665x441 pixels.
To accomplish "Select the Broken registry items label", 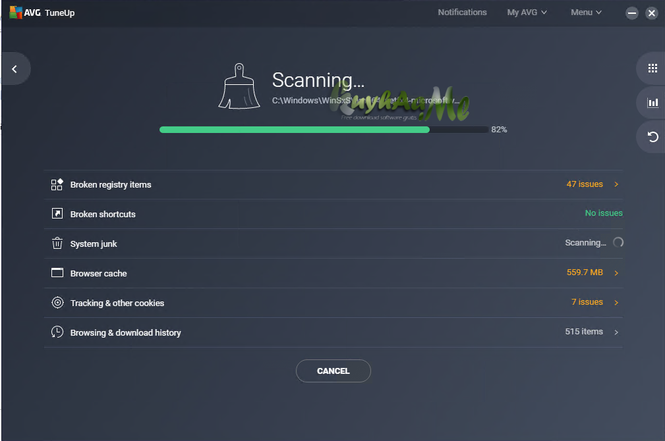I will pyautogui.click(x=111, y=185).
